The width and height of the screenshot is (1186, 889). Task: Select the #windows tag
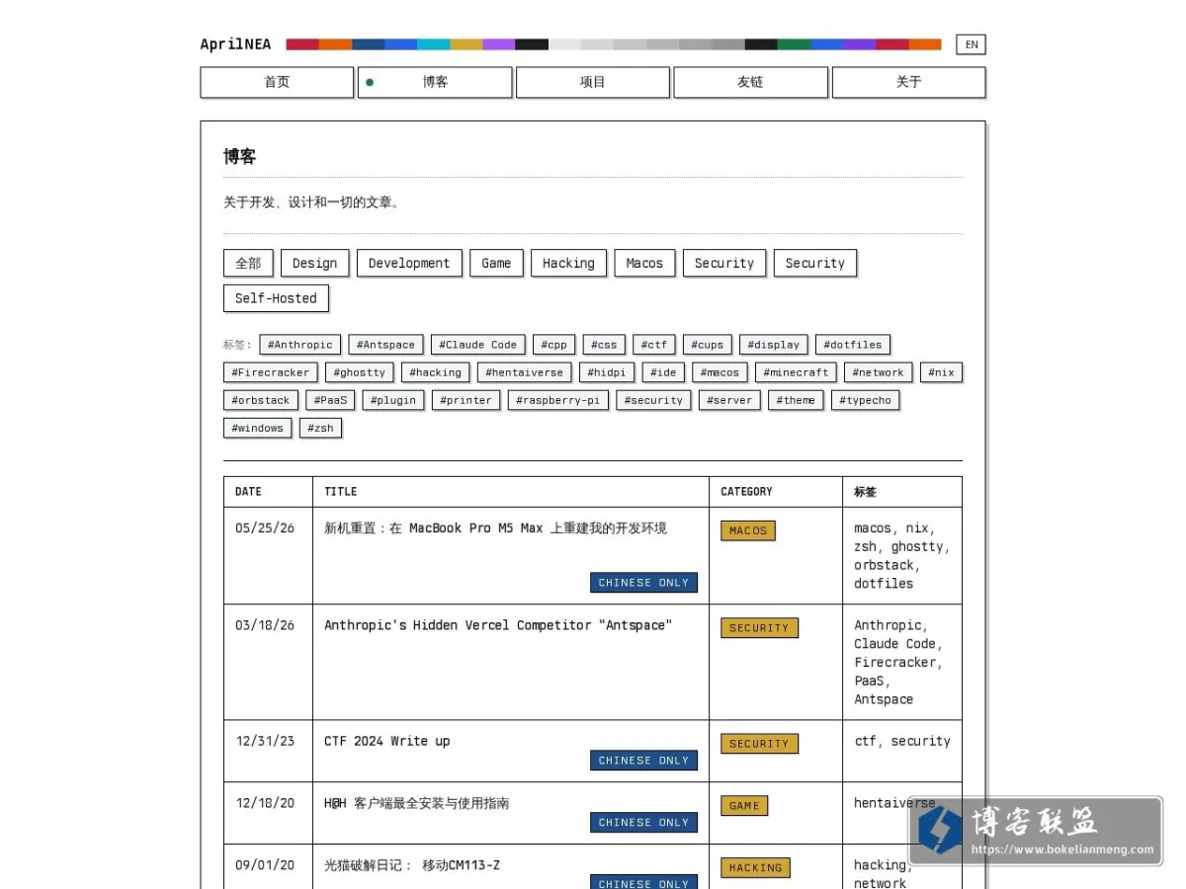click(x=257, y=428)
